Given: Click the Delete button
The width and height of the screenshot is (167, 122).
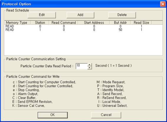Looking at the screenshot, I should pos(122,15).
